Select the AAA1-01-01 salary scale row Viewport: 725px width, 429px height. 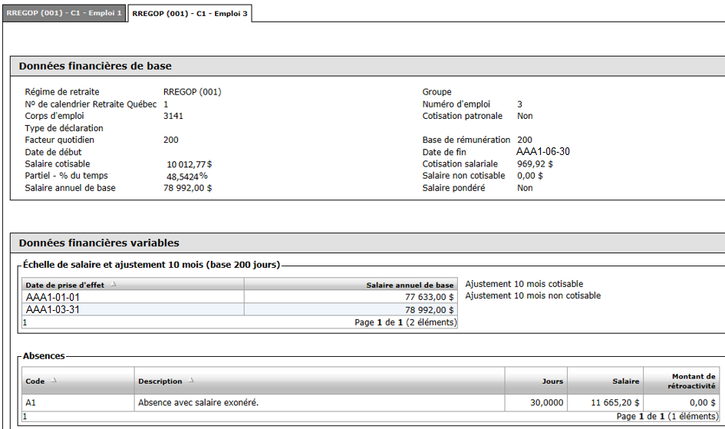239,297
